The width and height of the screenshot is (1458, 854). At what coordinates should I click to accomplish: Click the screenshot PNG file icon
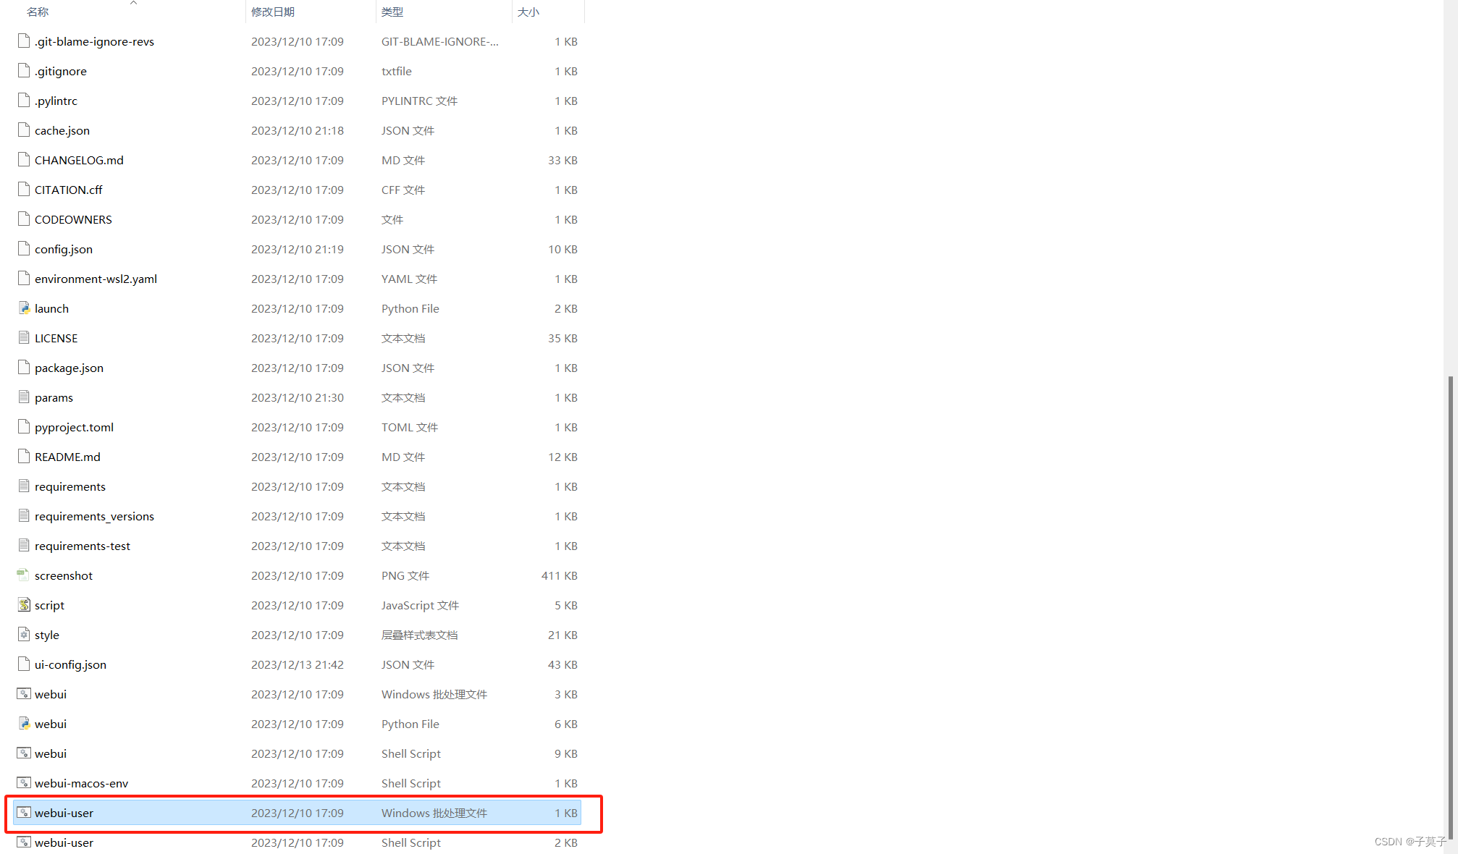coord(24,575)
